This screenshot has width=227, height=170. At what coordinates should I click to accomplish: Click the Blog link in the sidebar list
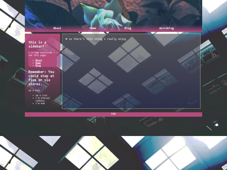pos(38,65)
